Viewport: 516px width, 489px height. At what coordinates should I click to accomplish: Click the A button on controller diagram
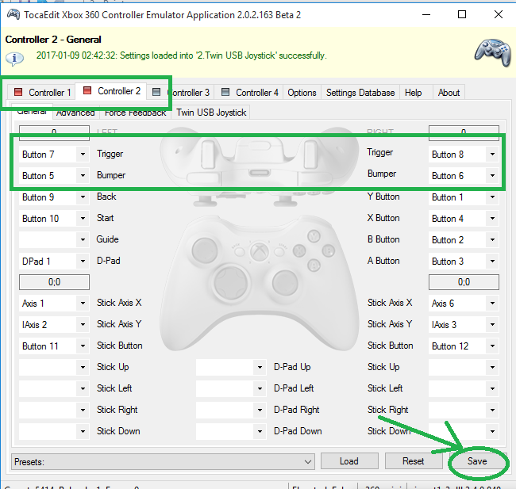(x=314, y=265)
